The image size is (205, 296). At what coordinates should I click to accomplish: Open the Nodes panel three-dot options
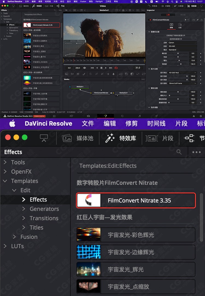tap(143, 79)
